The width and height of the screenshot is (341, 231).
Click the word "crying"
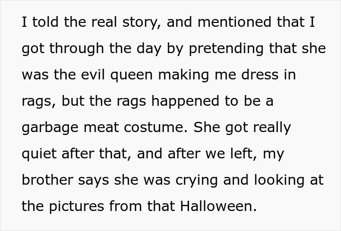point(196,180)
